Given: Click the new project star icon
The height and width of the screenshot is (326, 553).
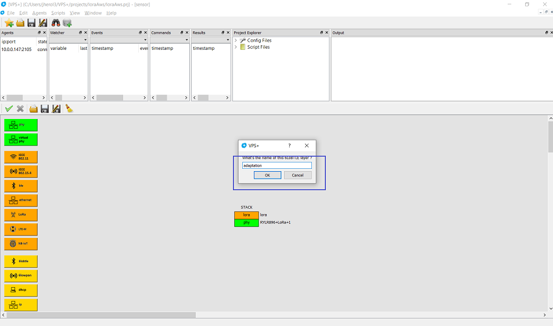Looking at the screenshot, I should [9, 23].
